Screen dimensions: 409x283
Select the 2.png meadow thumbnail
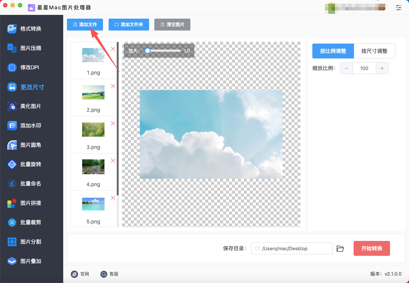(93, 92)
